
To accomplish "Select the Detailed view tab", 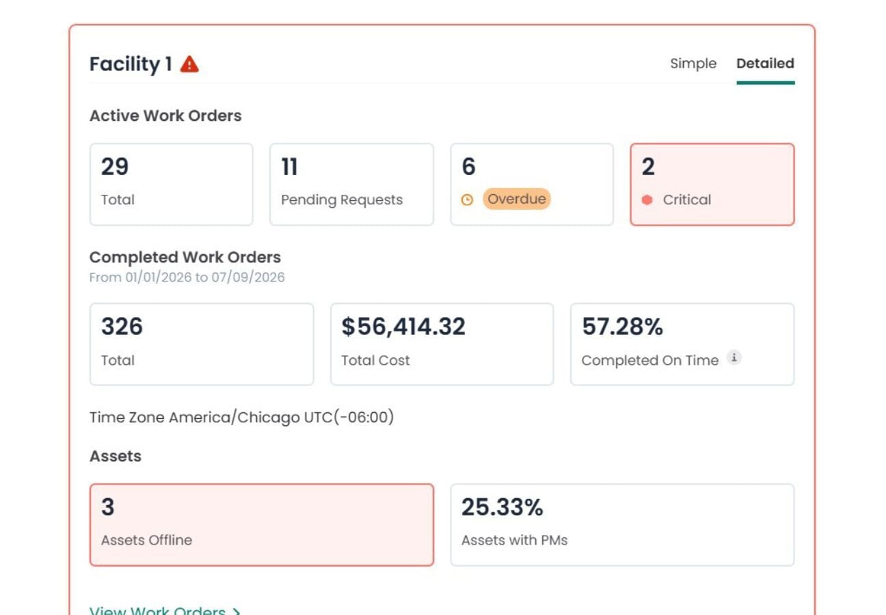I will pyautogui.click(x=765, y=64).
